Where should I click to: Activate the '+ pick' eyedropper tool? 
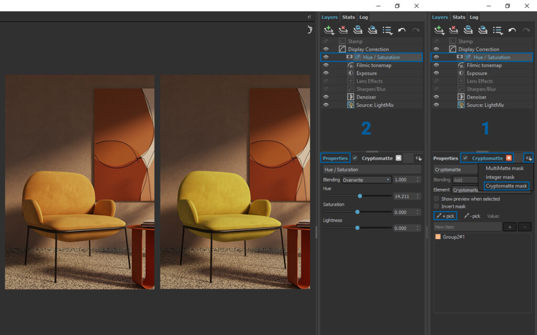[445, 216]
